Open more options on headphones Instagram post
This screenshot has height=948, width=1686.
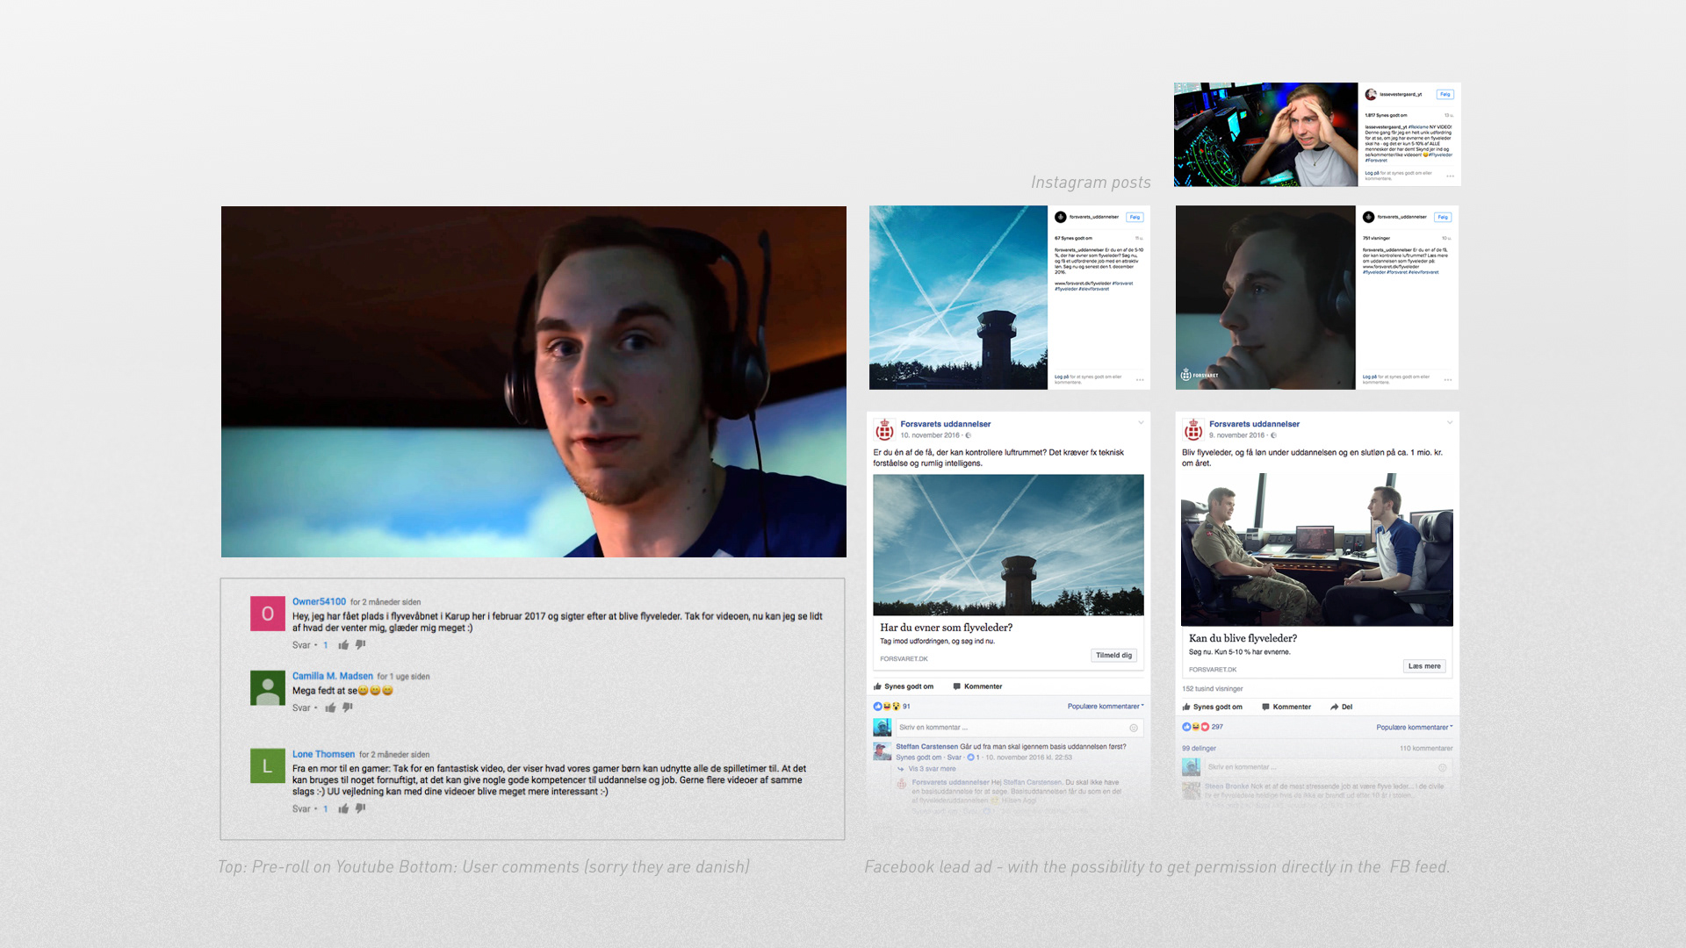click(x=1447, y=380)
